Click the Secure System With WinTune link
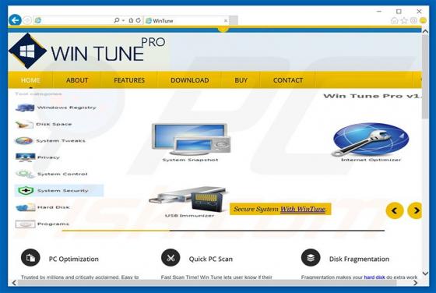 point(303,209)
